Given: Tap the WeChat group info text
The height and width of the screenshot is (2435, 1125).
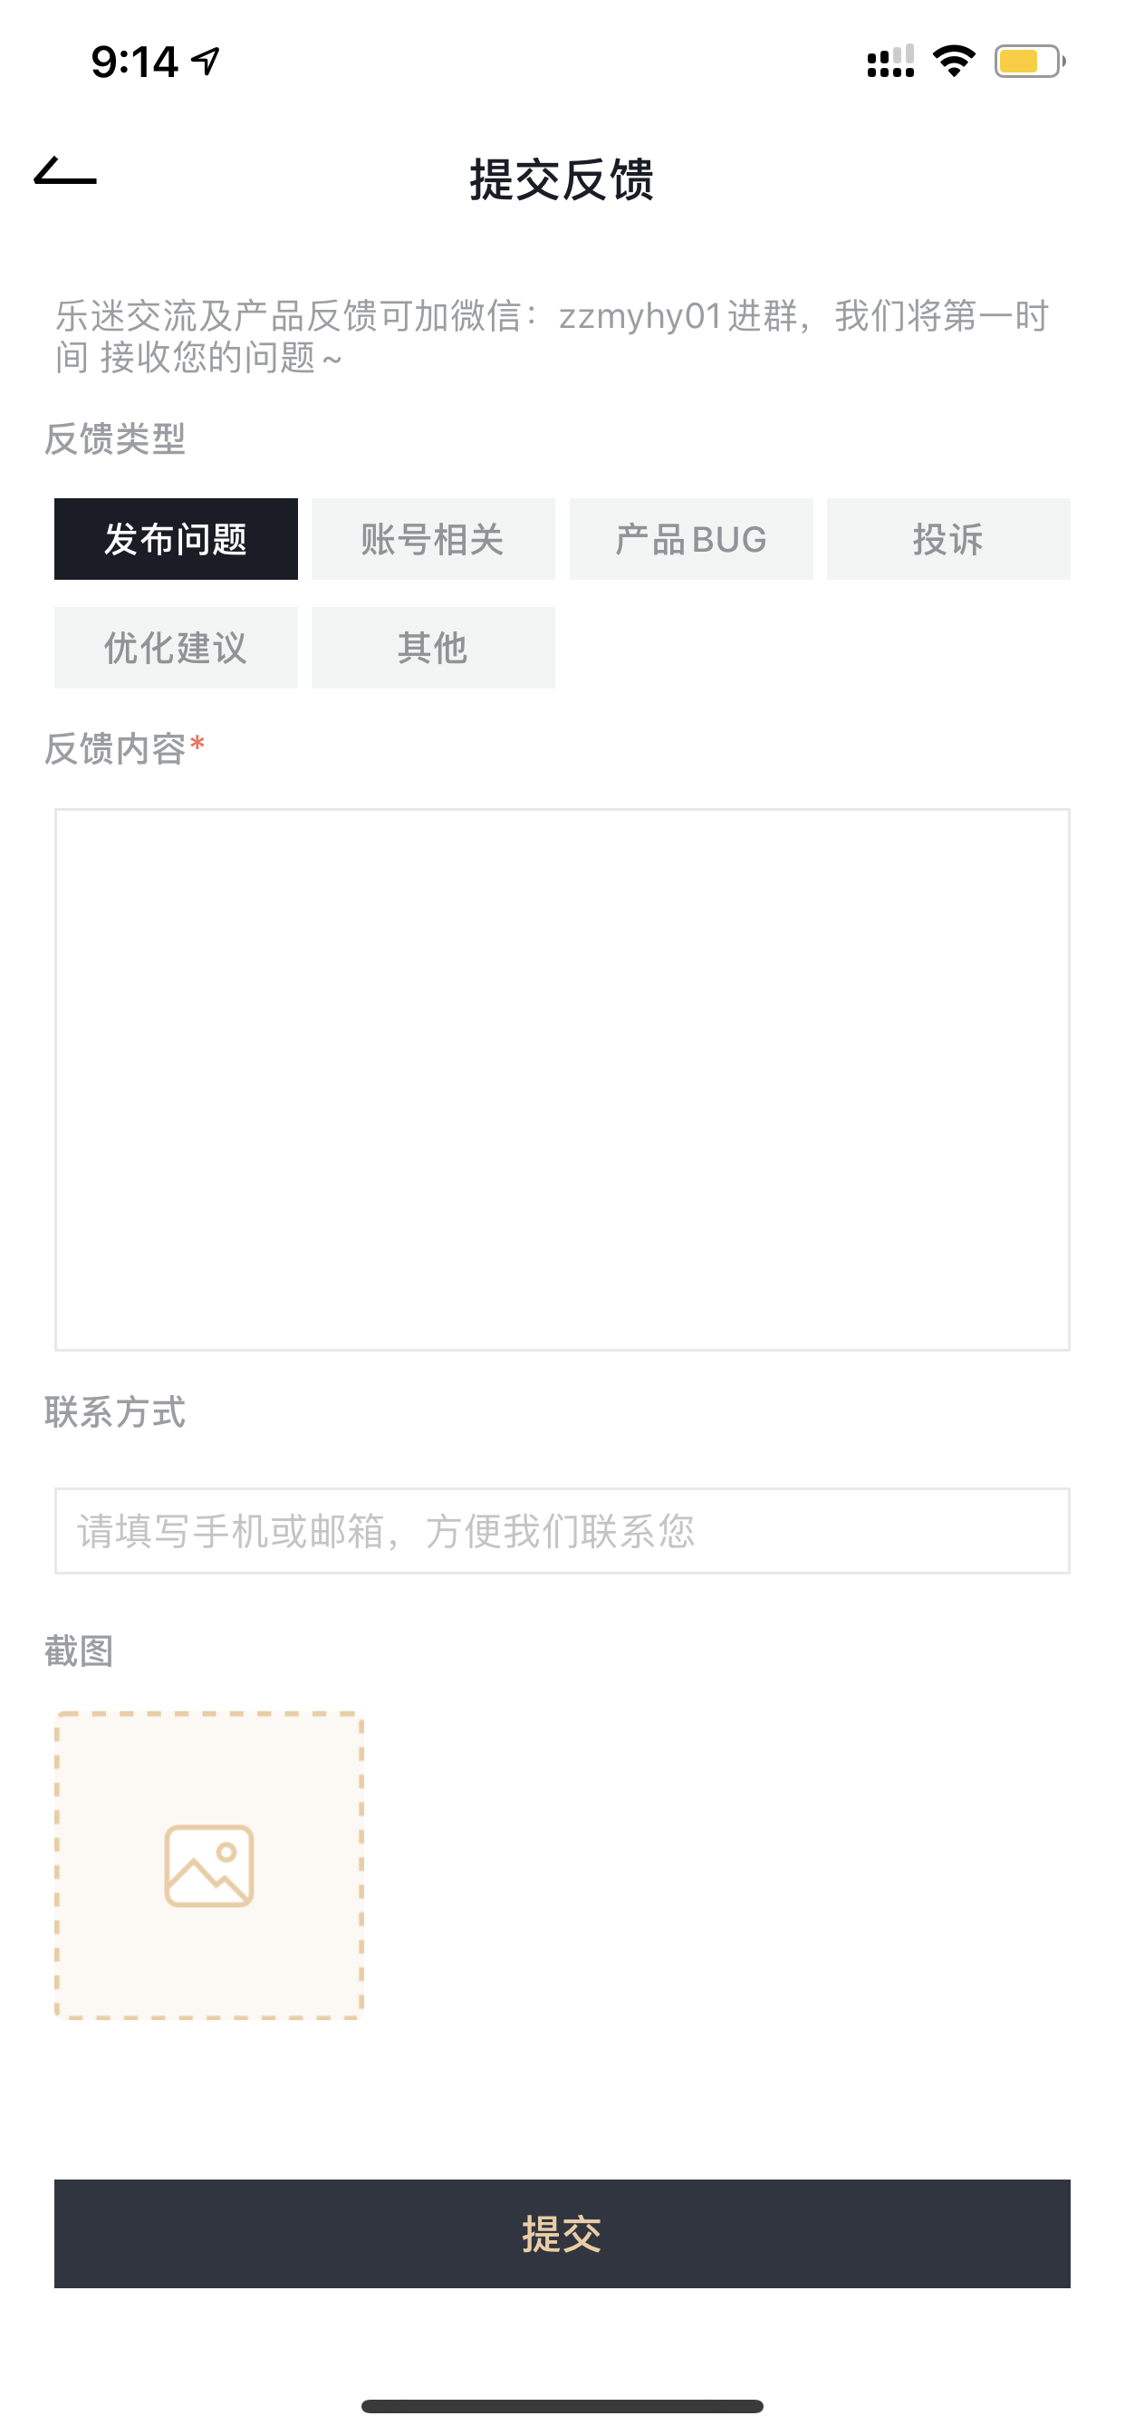Looking at the screenshot, I should coord(553,336).
